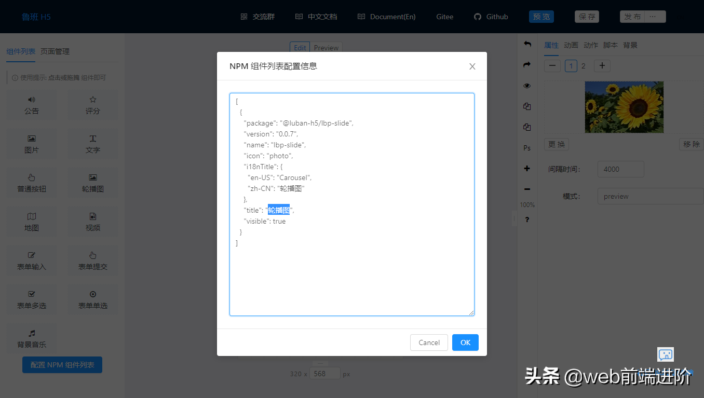
Task: Add the 普通按钮 button component
Action: point(32,183)
